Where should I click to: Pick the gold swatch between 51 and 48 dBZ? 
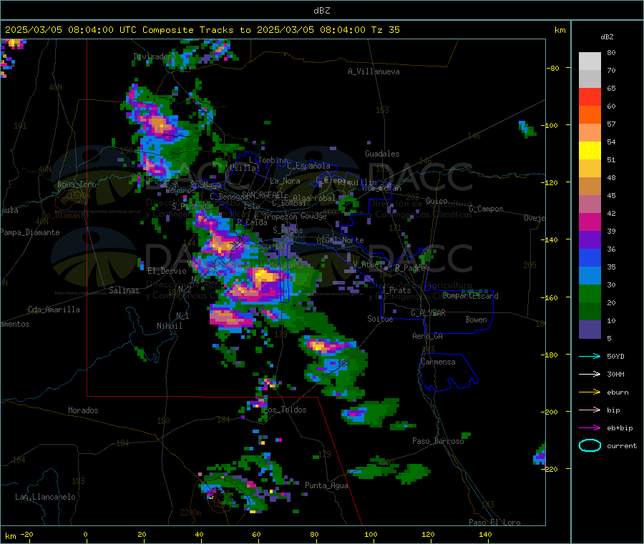pos(590,169)
